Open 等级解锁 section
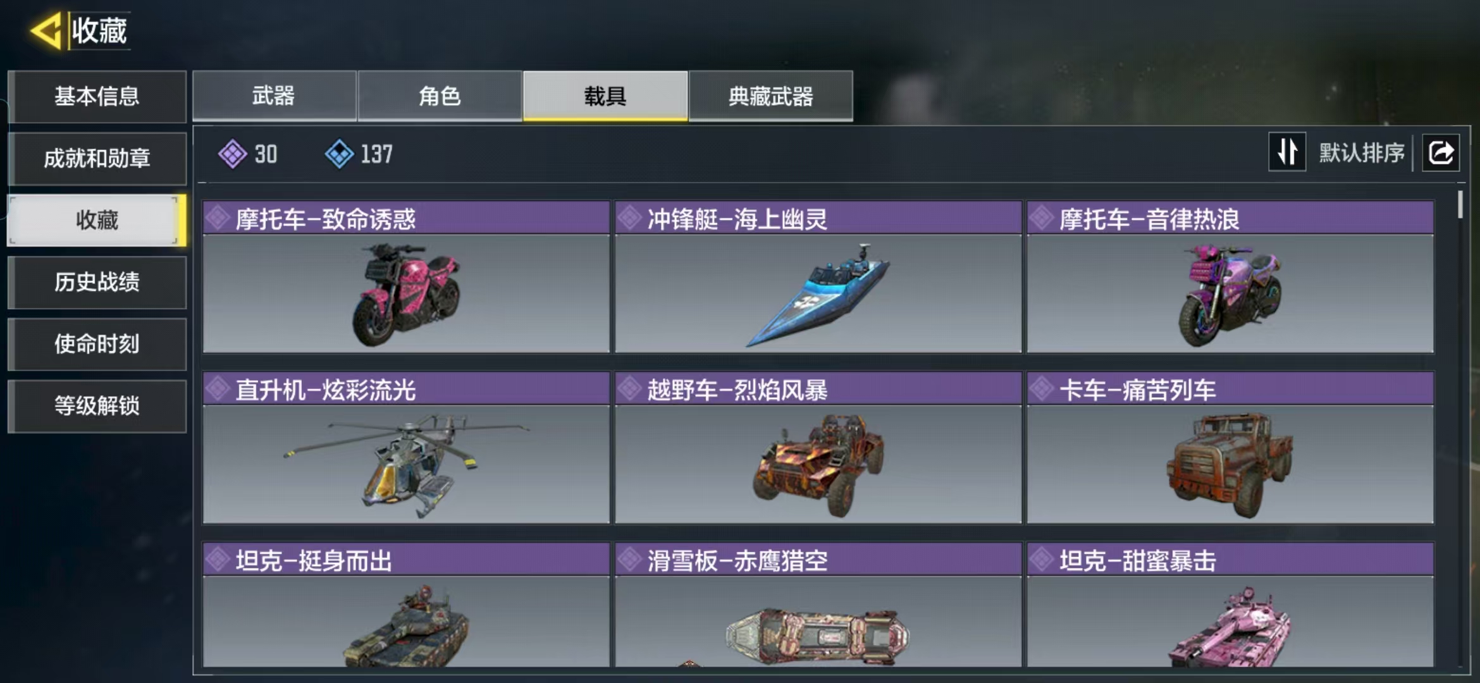1480x683 pixels. pos(97,406)
